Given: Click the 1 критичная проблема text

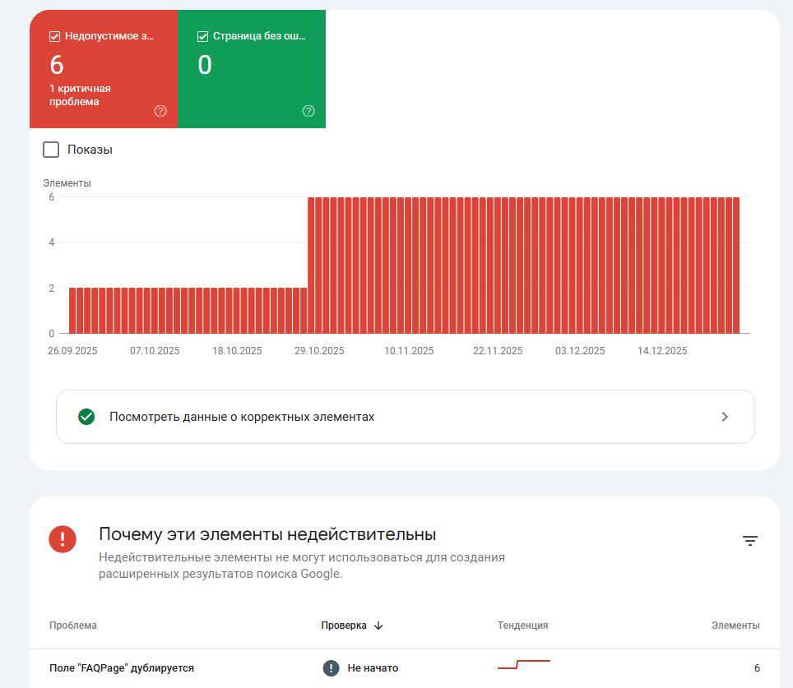Looking at the screenshot, I should click(80, 95).
